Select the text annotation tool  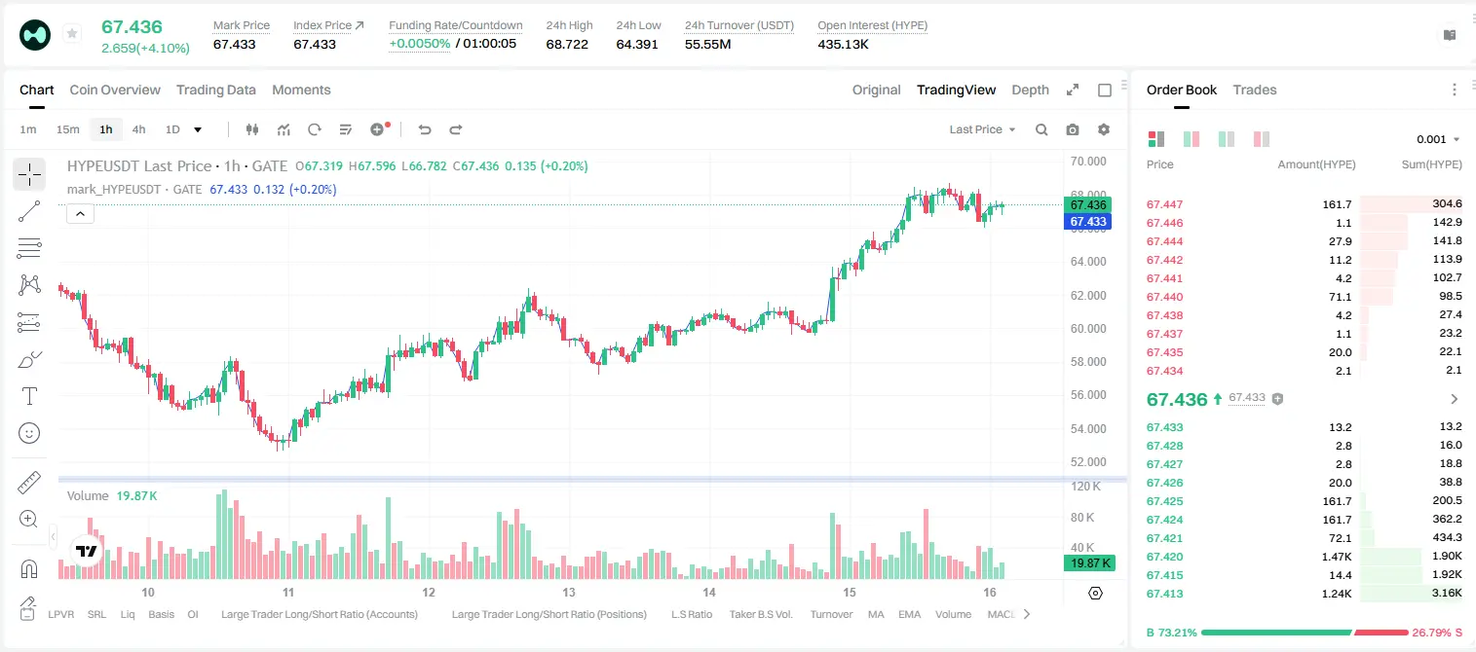pyautogui.click(x=29, y=396)
